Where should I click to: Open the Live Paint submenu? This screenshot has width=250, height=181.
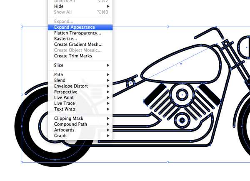[80, 98]
